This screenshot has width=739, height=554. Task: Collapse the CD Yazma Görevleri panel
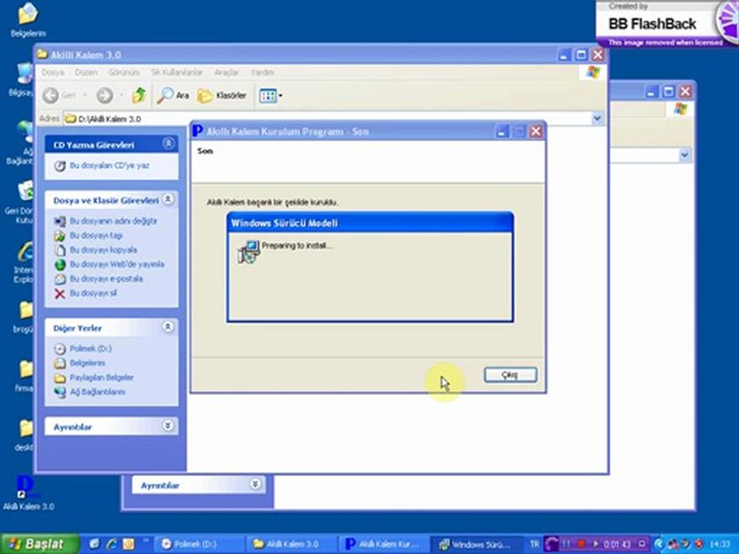point(168,144)
